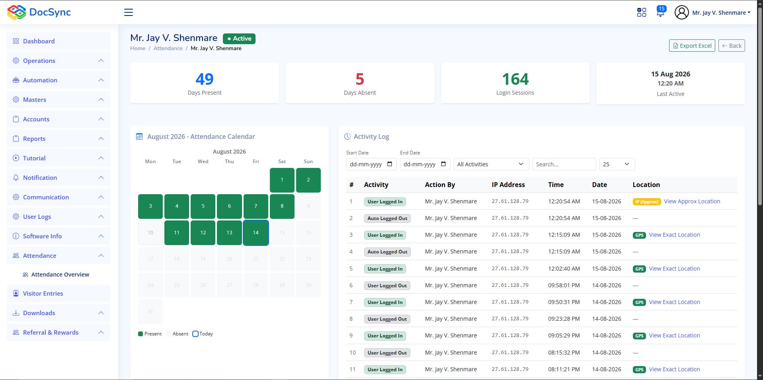Open View Approx Location link
Screen dimensions: 763x380
[692, 201]
